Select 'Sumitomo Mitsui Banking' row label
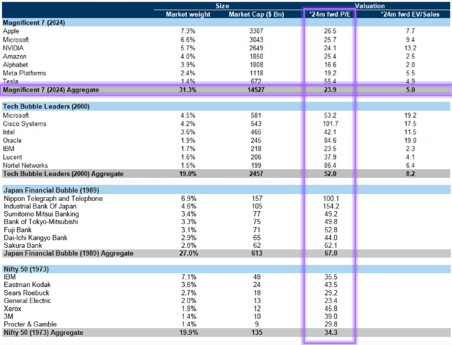Viewport: 452px width, 345px height. [41, 214]
